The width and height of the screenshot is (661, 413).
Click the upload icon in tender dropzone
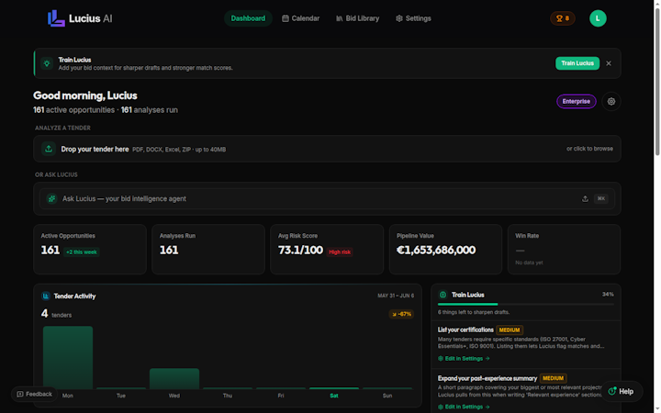point(49,149)
